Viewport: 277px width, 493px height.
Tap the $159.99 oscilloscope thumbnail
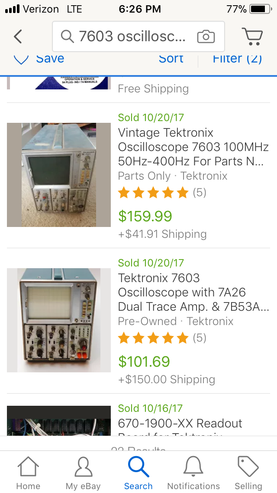[x=59, y=175]
